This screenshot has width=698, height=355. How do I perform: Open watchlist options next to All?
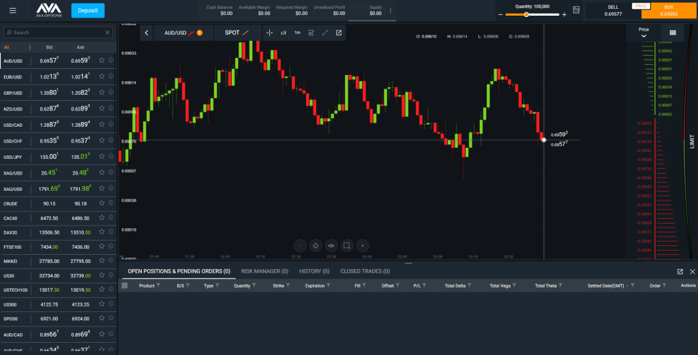coord(30,47)
